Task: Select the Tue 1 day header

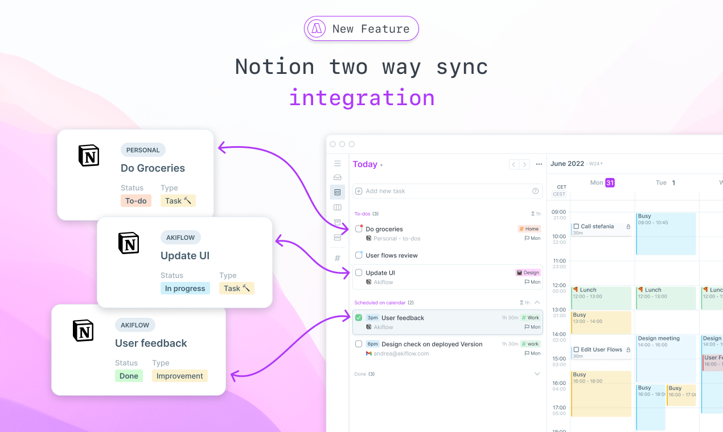Action: (x=666, y=182)
